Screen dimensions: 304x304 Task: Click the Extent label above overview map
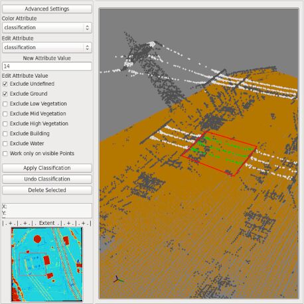pyautogui.click(x=46, y=223)
